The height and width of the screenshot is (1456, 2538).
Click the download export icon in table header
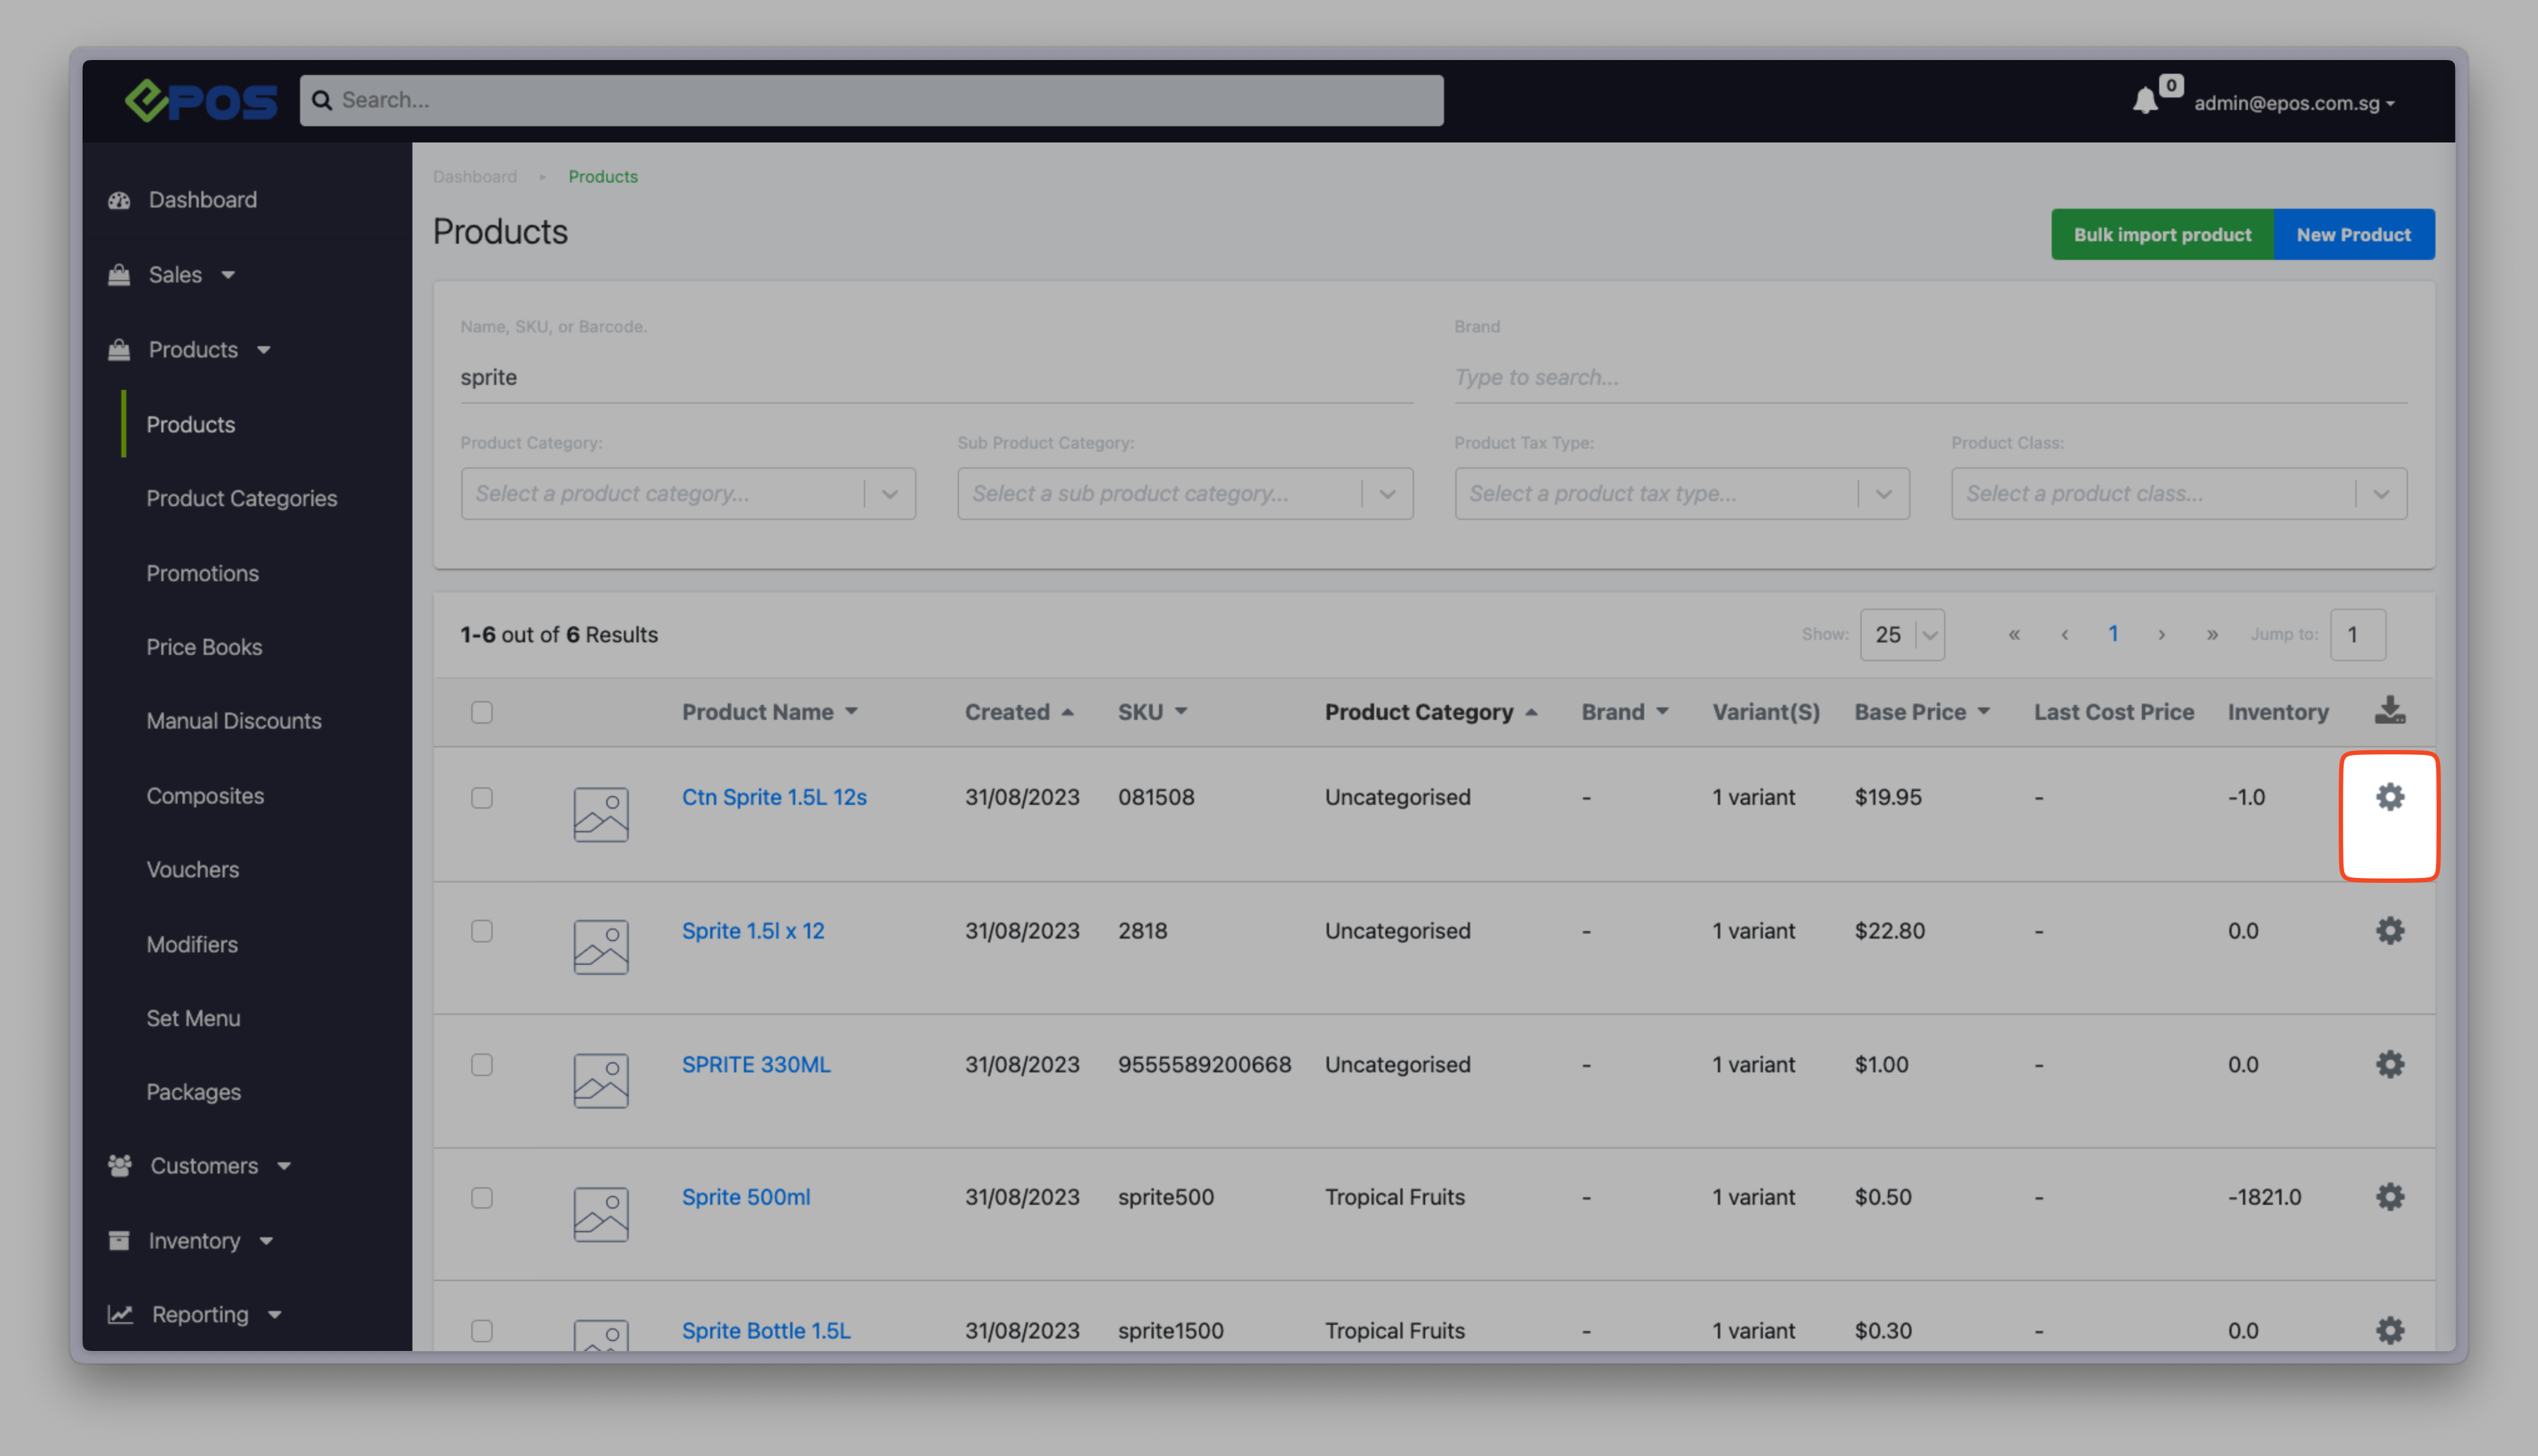pyautogui.click(x=2390, y=710)
